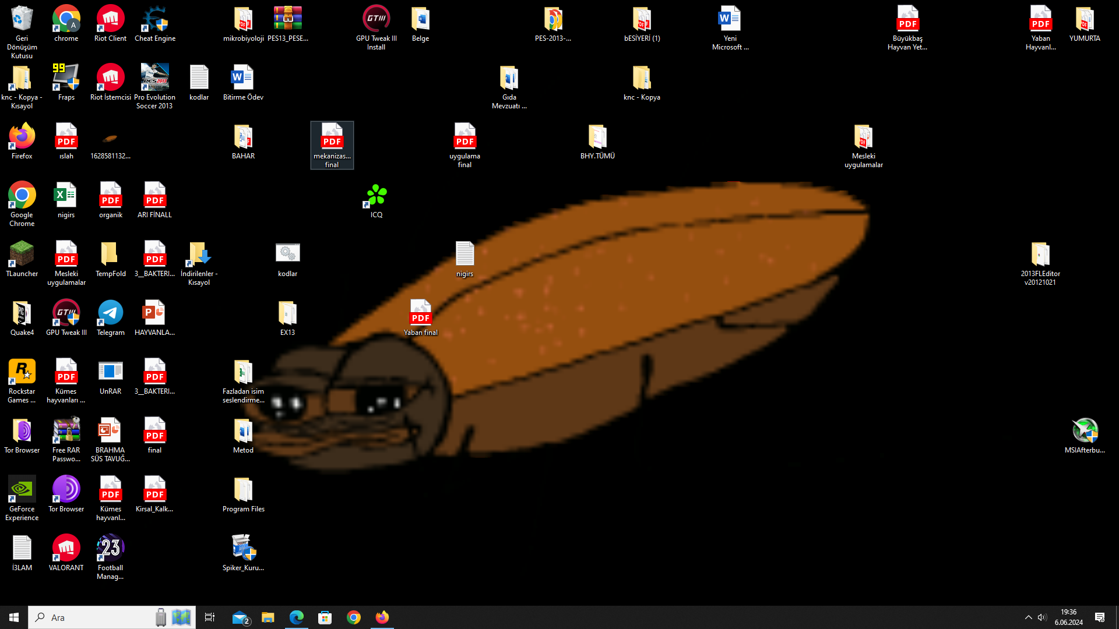
Task: Select the Google Chrome desktop shortcut
Action: (x=22, y=204)
